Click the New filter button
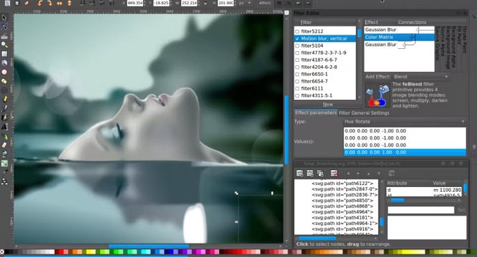The width and height of the screenshot is (477, 257). (x=328, y=105)
